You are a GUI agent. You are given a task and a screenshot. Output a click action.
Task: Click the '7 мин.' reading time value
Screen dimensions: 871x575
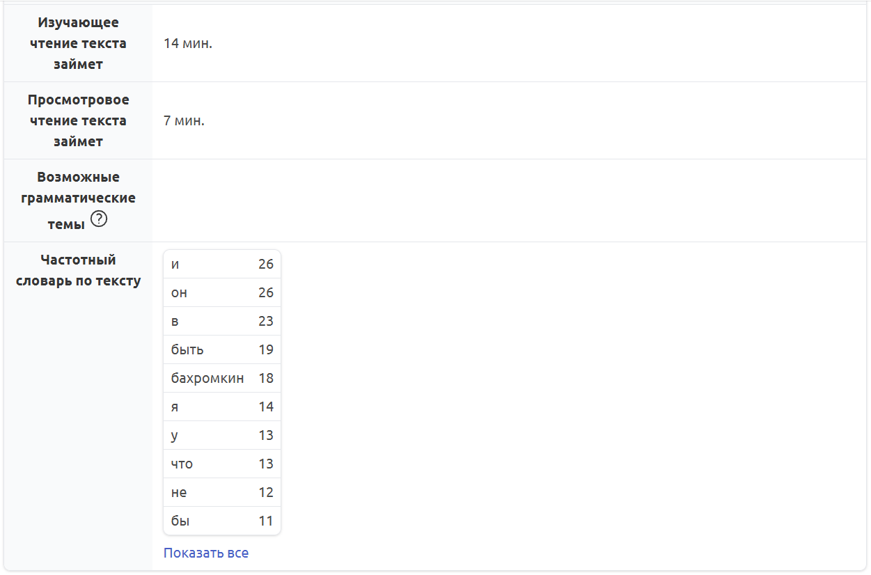(x=184, y=121)
